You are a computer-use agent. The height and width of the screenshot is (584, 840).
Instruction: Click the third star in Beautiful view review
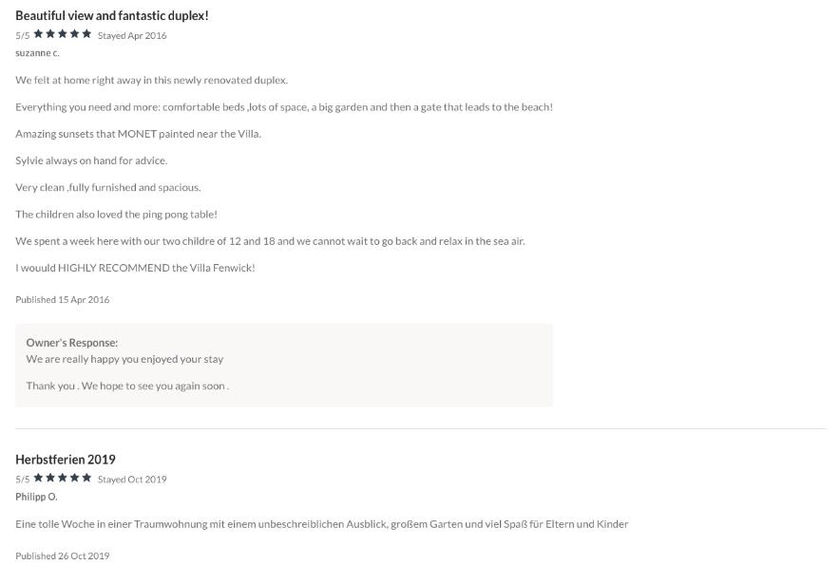point(63,34)
